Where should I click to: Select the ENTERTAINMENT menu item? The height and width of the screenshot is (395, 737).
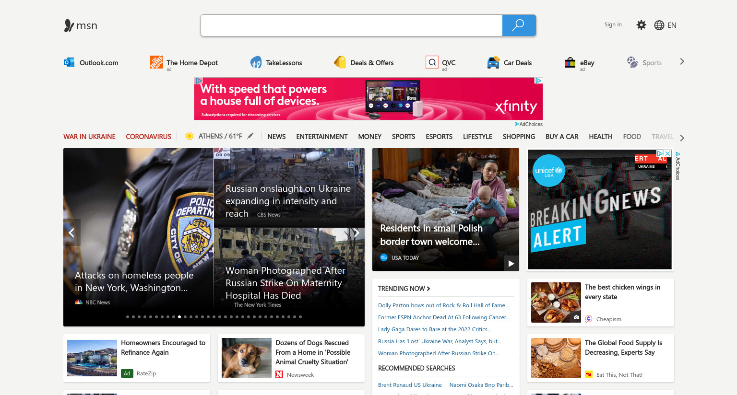click(x=322, y=137)
